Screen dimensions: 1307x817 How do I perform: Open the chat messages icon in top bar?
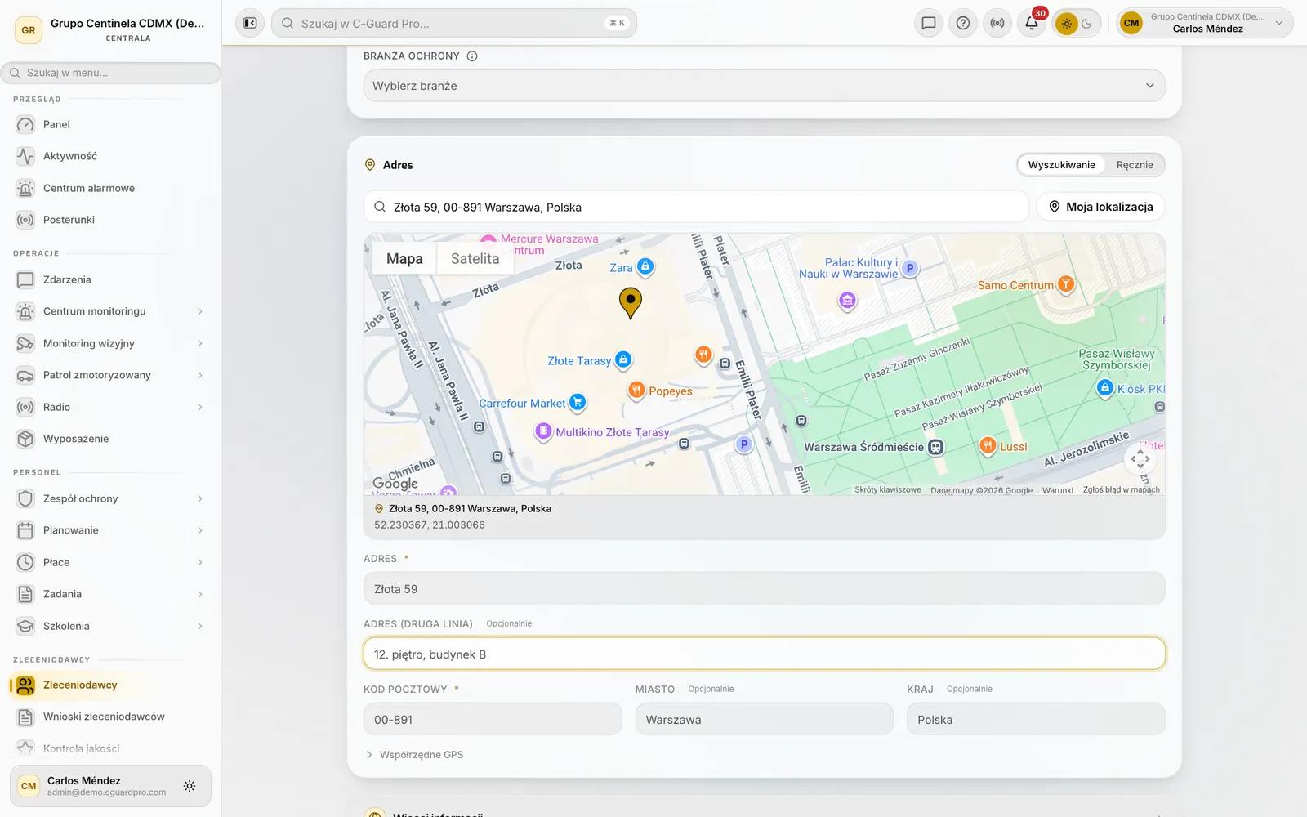929,23
